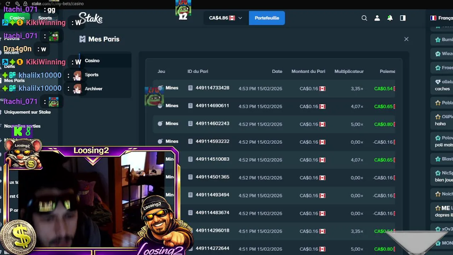Click Mines game icon for bet 449114602243

[x=160, y=124]
